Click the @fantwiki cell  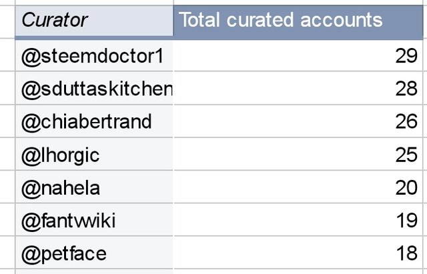[x=94, y=220]
